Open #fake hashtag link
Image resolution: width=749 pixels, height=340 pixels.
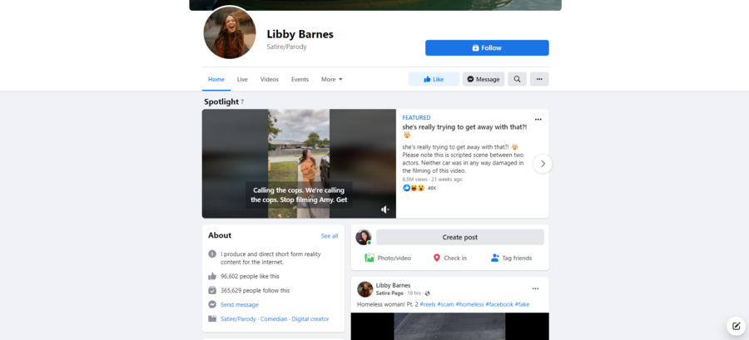[x=522, y=304]
